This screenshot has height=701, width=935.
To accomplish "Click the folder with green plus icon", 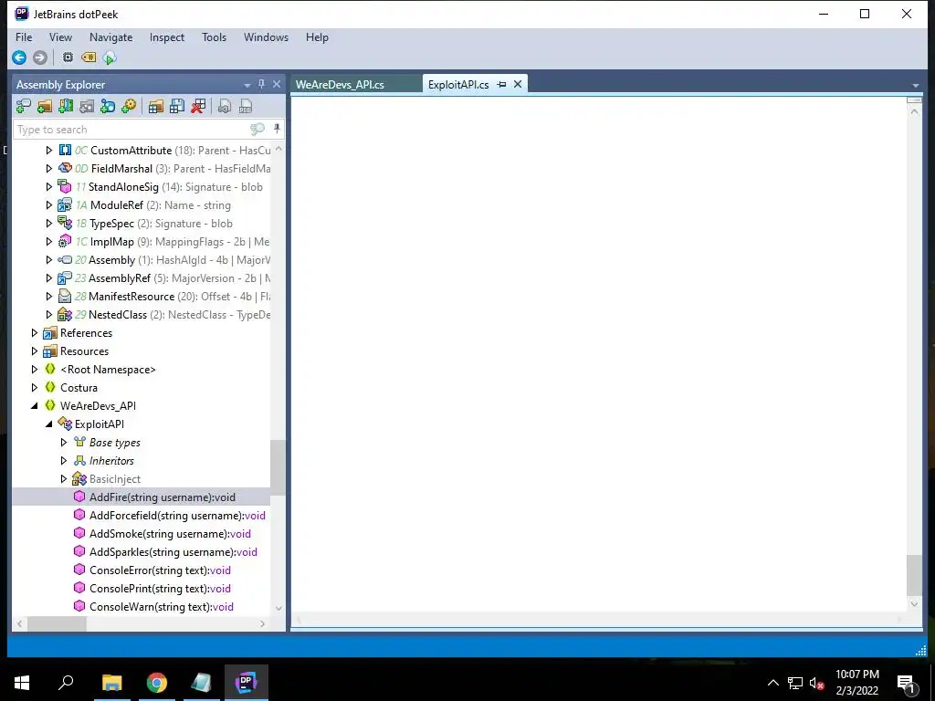I will click(45, 107).
